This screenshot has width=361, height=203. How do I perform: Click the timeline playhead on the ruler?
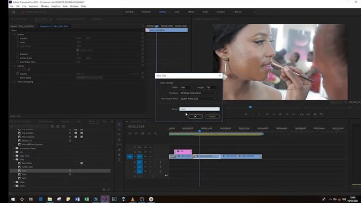tap(200, 131)
